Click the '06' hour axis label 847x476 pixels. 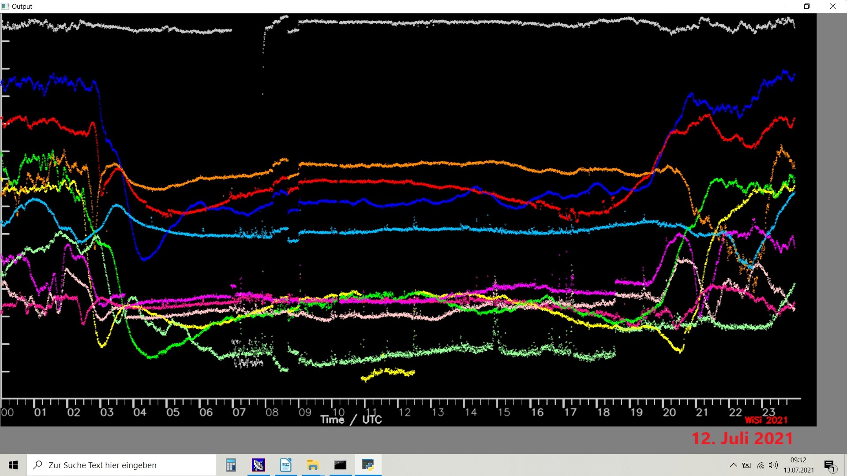206,413
